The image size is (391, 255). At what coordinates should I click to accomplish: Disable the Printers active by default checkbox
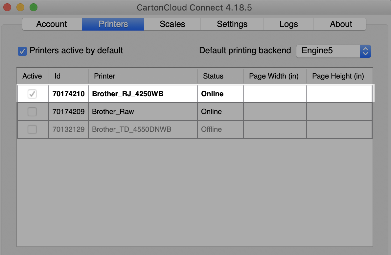tap(22, 51)
